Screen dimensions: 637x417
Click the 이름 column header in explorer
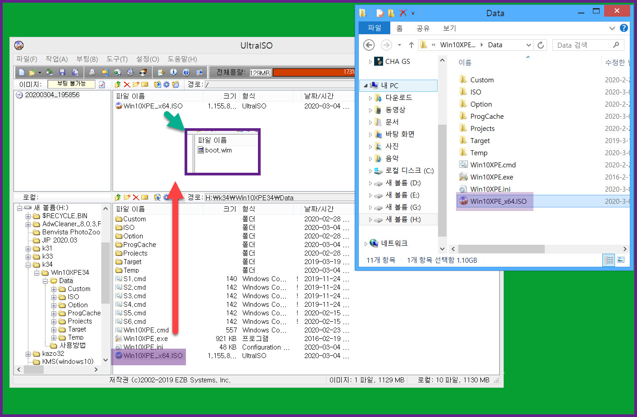pyautogui.click(x=465, y=63)
